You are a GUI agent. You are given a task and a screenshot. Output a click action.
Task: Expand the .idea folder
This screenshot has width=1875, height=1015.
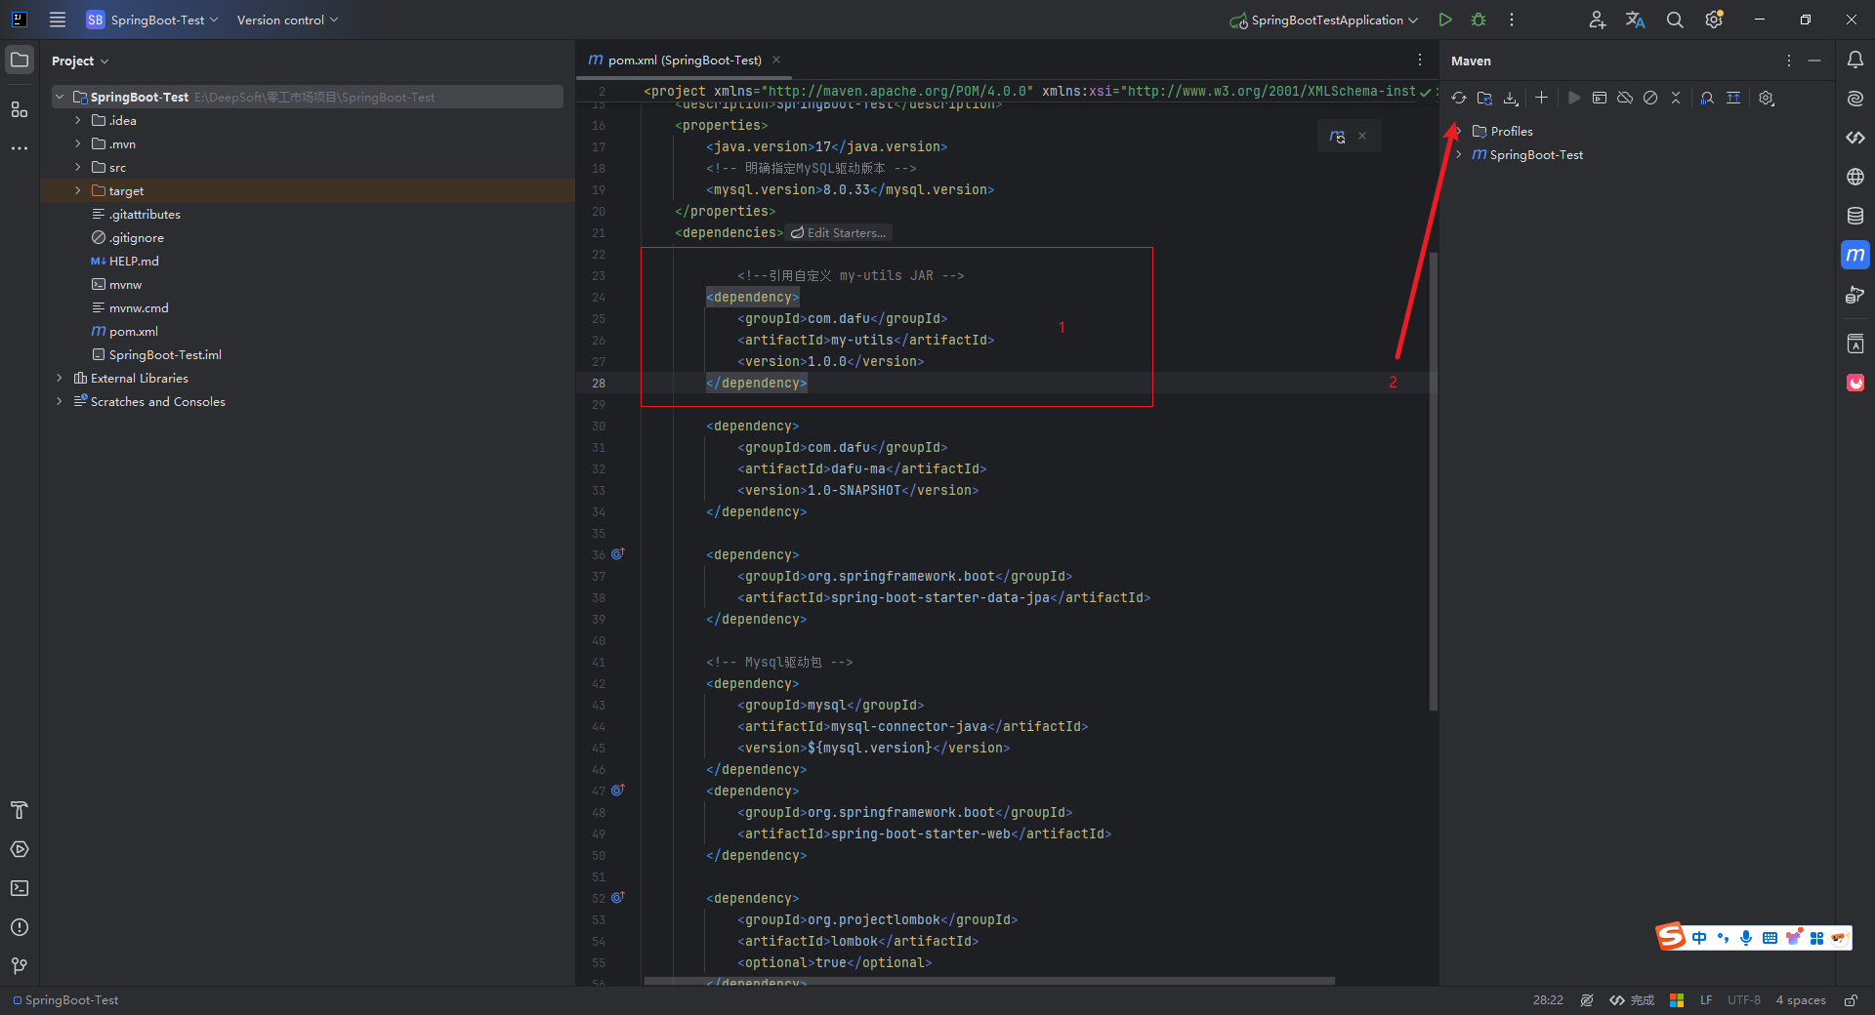click(78, 120)
